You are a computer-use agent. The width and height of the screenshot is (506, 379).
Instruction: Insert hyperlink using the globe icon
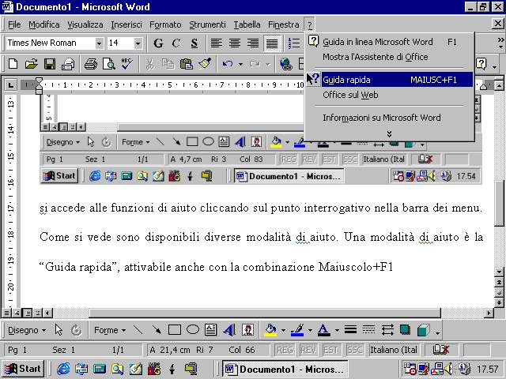tap(286, 64)
